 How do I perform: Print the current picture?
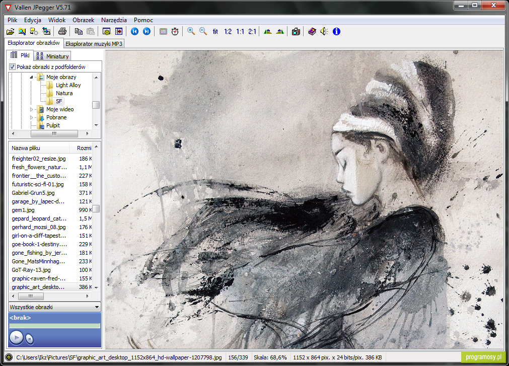point(62,32)
